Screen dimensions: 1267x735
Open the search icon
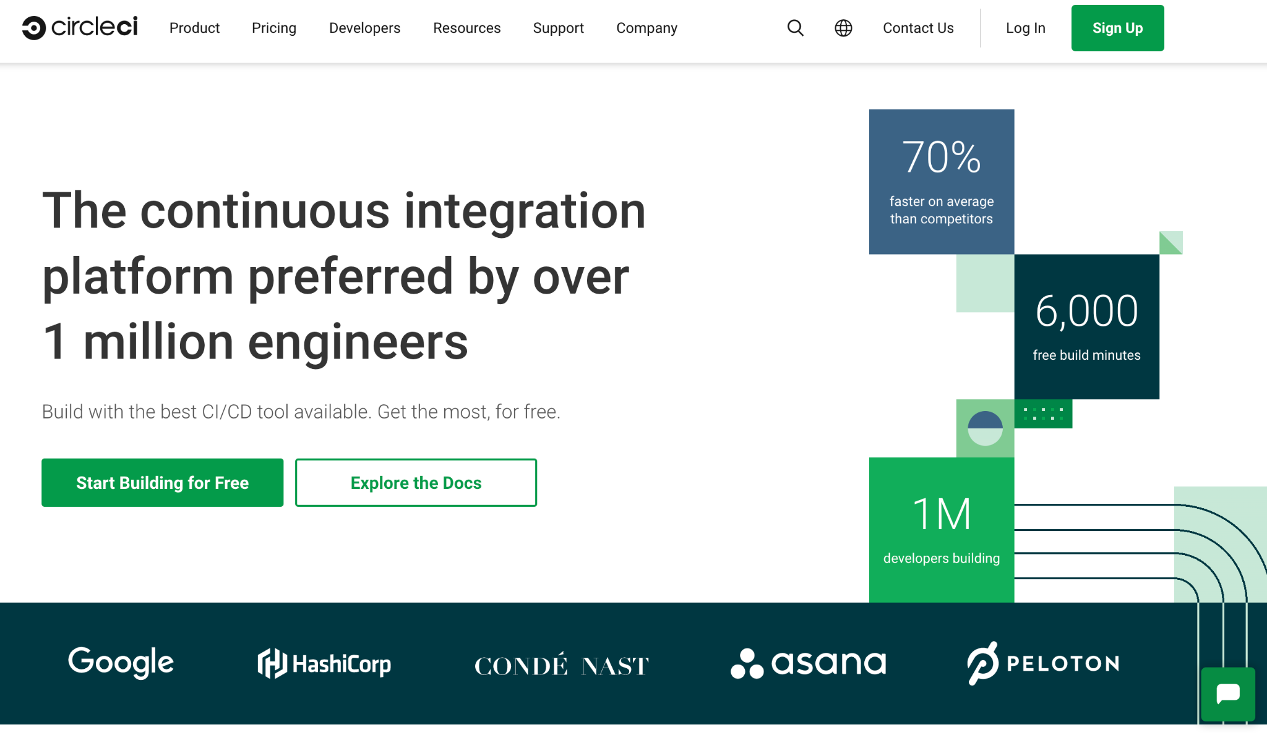click(x=795, y=28)
